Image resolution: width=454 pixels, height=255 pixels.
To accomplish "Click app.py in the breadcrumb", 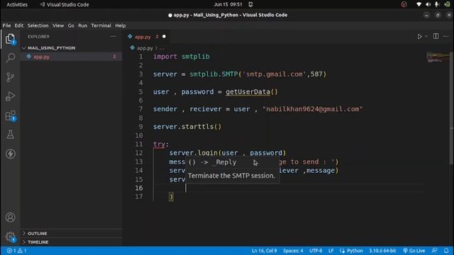I will [x=145, y=48].
